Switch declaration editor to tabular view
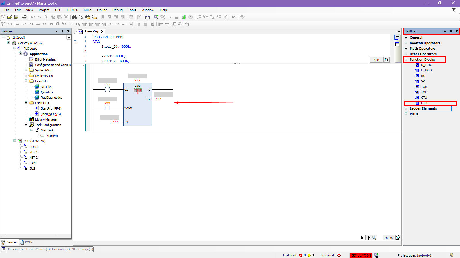The height and width of the screenshot is (258, 460). 397,44
